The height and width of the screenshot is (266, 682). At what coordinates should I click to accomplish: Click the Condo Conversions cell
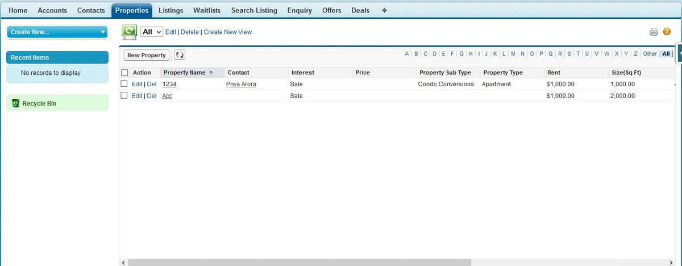[x=446, y=84]
